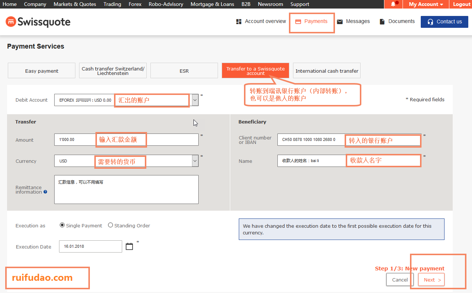
Task: Click the Payment Services heading
Action: point(36,46)
